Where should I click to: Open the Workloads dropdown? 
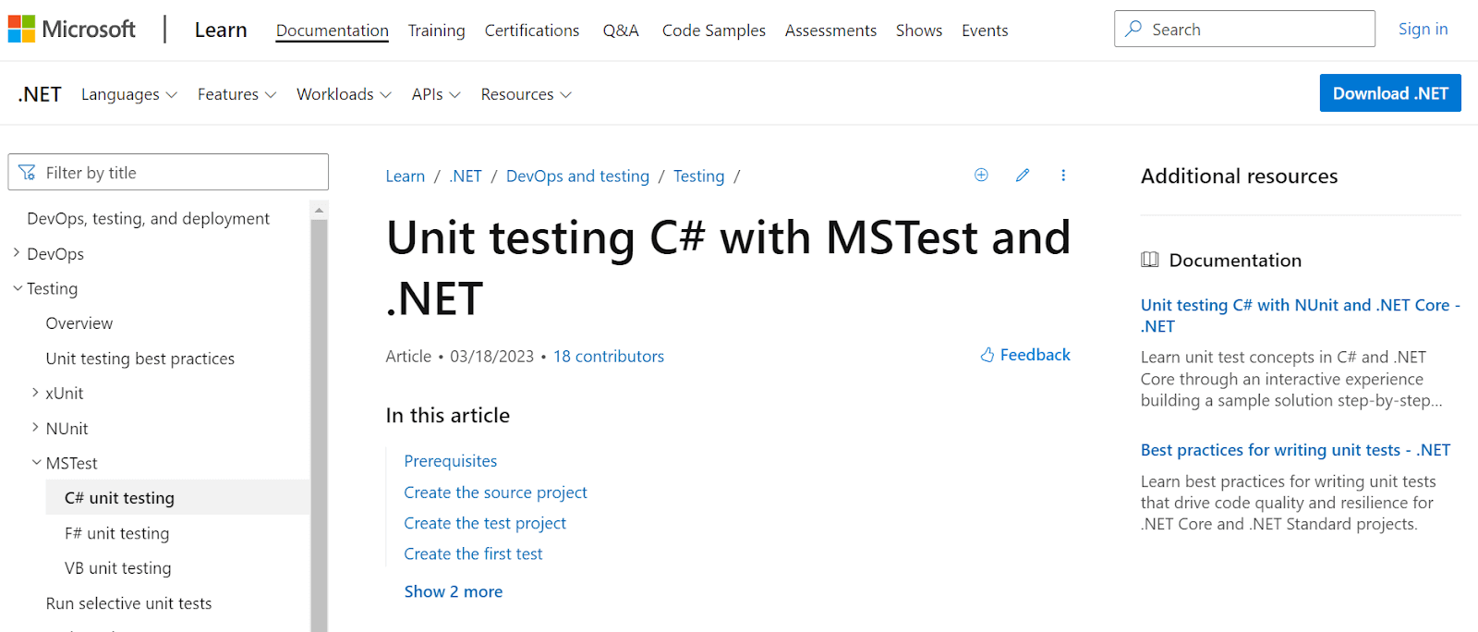(343, 93)
